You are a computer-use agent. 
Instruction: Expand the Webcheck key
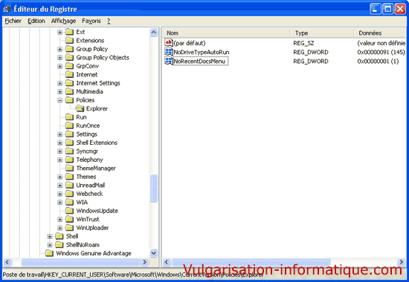pyautogui.click(x=60, y=194)
